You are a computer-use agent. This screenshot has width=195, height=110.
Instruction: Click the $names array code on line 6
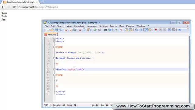point(80,53)
